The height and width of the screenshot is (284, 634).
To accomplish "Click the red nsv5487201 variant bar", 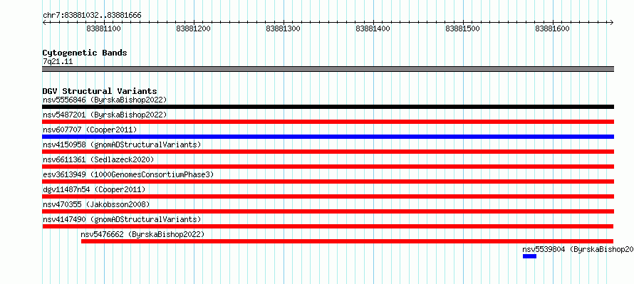I will click(328, 122).
